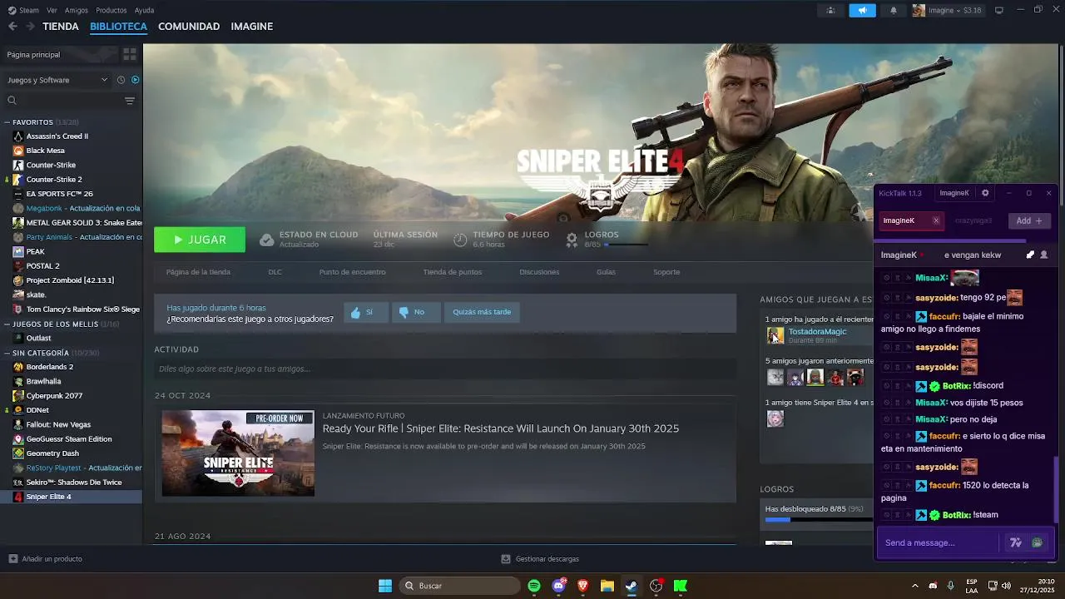
Task: Click the thumbs-down No recommend button
Action: 415,312
